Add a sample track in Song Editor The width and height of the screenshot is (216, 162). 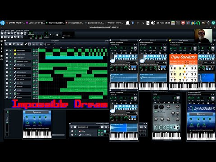coord(18,44)
